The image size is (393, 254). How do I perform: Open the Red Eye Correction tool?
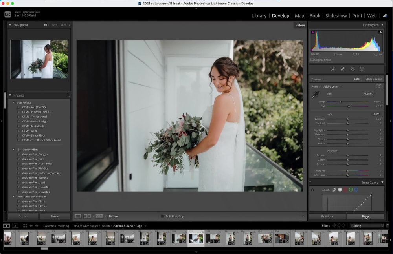click(353, 69)
